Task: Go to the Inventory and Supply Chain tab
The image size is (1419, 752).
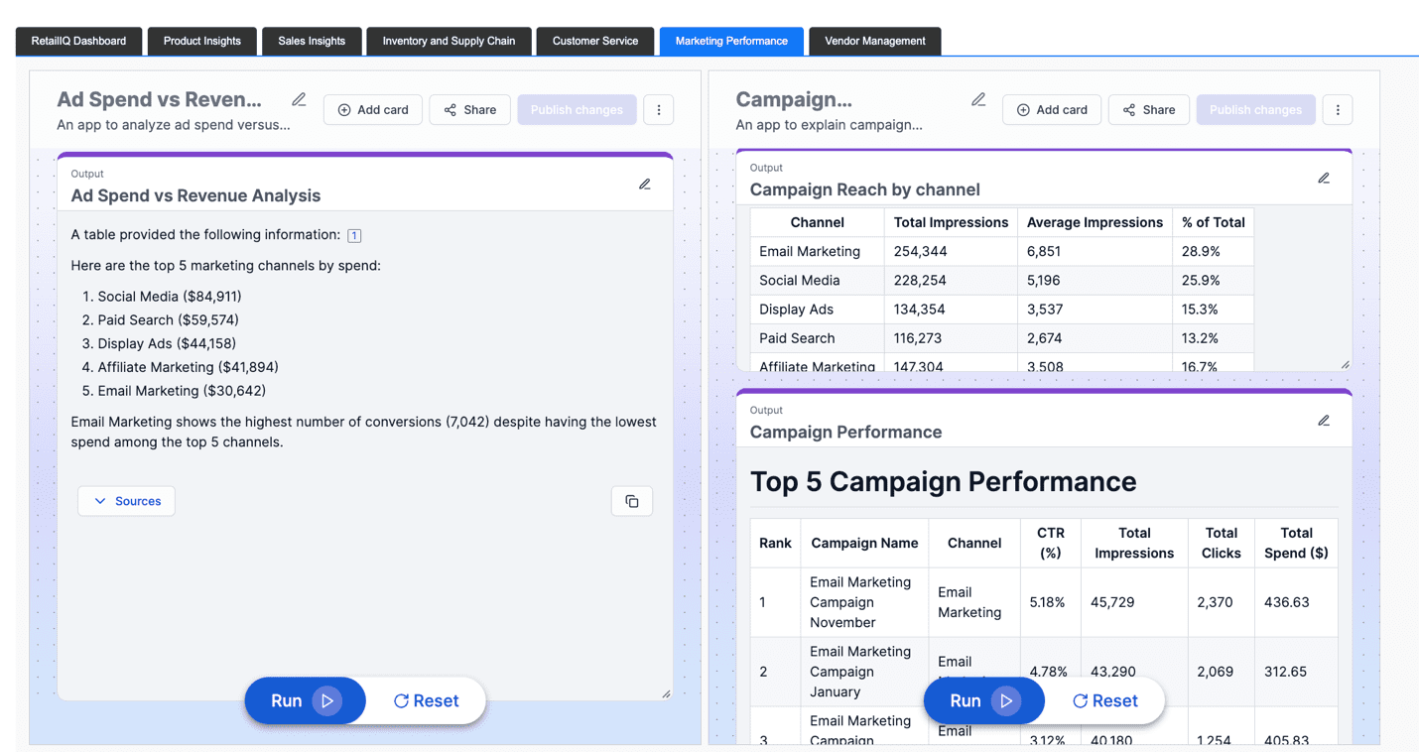Action: tap(449, 41)
